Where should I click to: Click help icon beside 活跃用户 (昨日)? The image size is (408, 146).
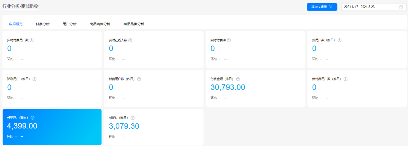pyautogui.click(x=34, y=79)
